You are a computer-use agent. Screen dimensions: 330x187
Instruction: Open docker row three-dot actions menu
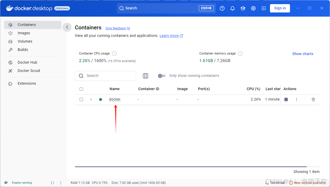296,99
